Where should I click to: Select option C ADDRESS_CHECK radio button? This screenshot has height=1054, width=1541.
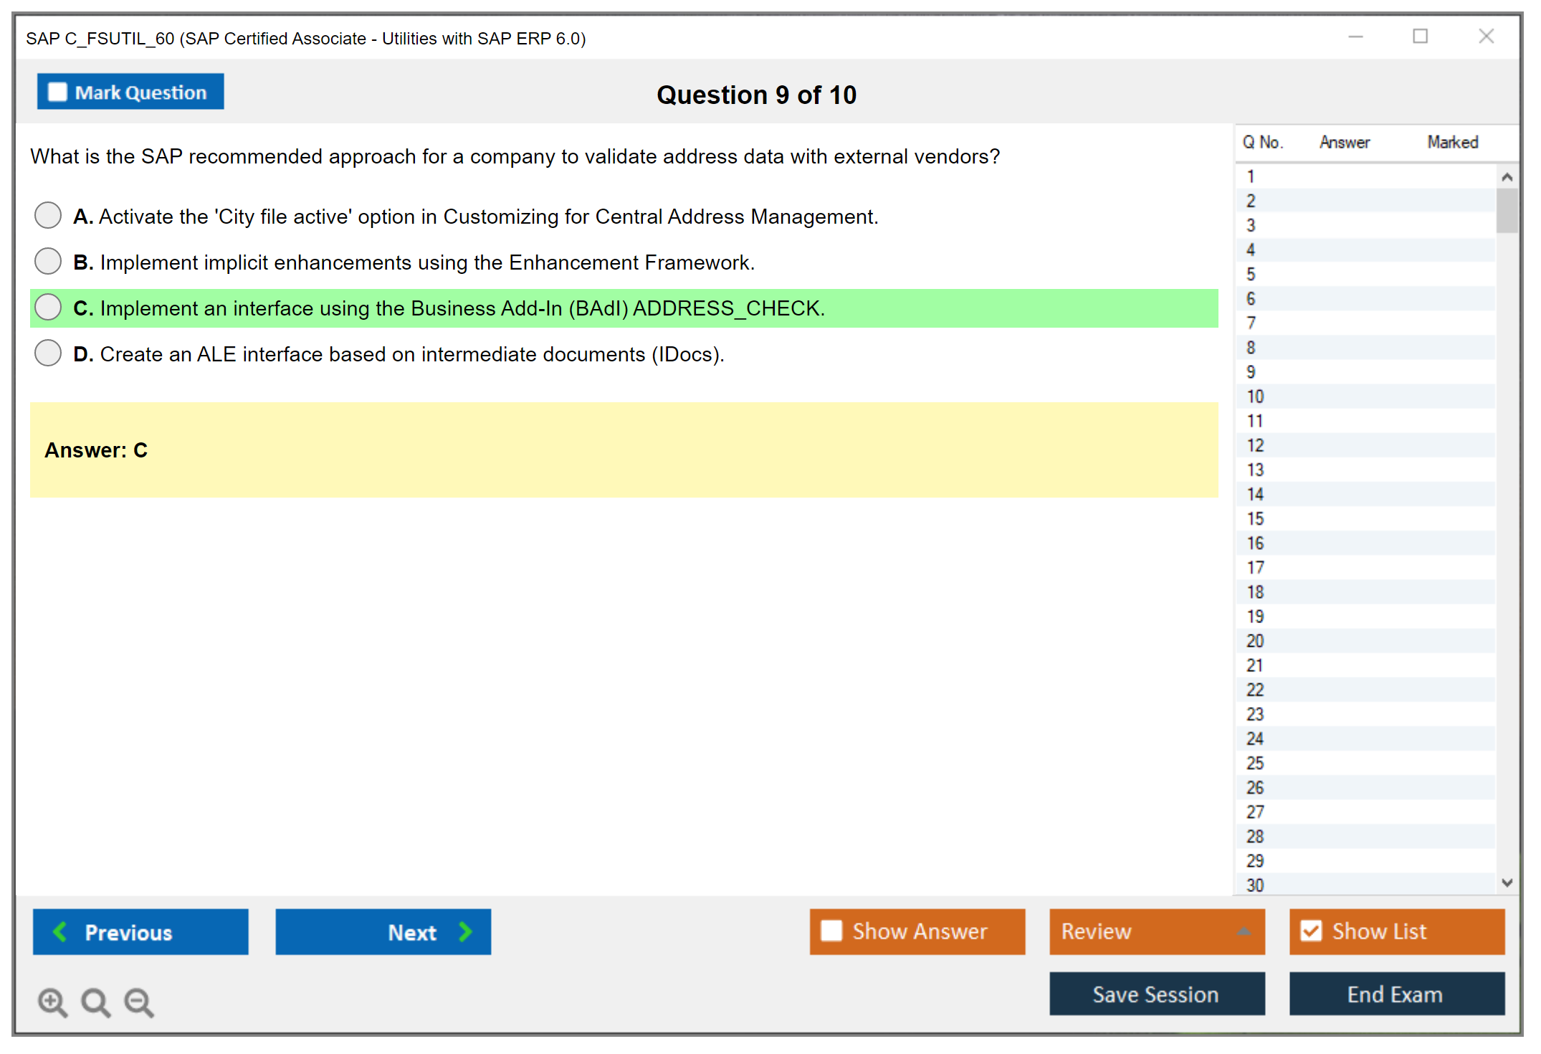48,307
